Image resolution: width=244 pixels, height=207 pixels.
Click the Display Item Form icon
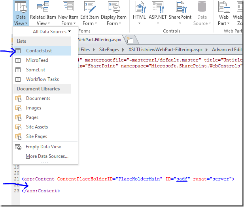(x=113, y=7)
